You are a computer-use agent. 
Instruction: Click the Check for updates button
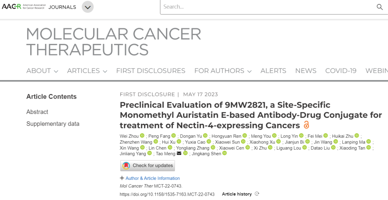tap(148, 165)
